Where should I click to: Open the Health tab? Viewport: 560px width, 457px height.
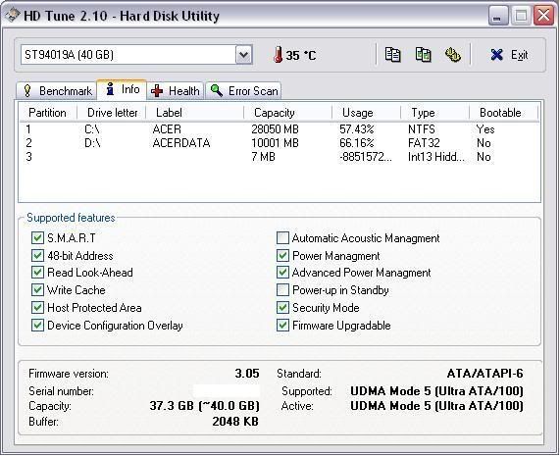point(176,91)
